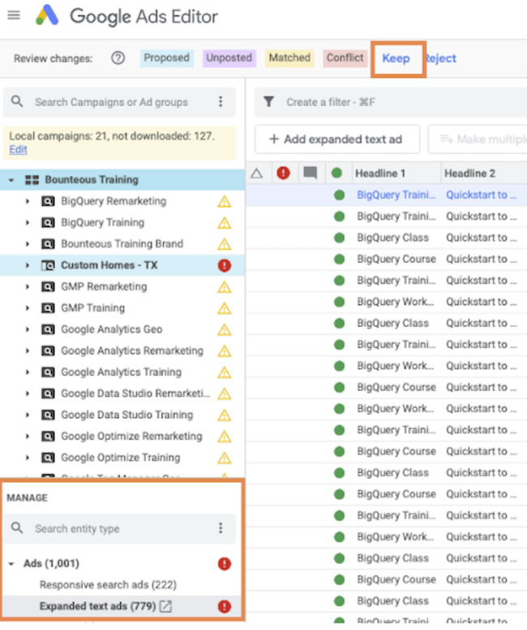
Task: Sort by green status column header
Action: click(337, 174)
